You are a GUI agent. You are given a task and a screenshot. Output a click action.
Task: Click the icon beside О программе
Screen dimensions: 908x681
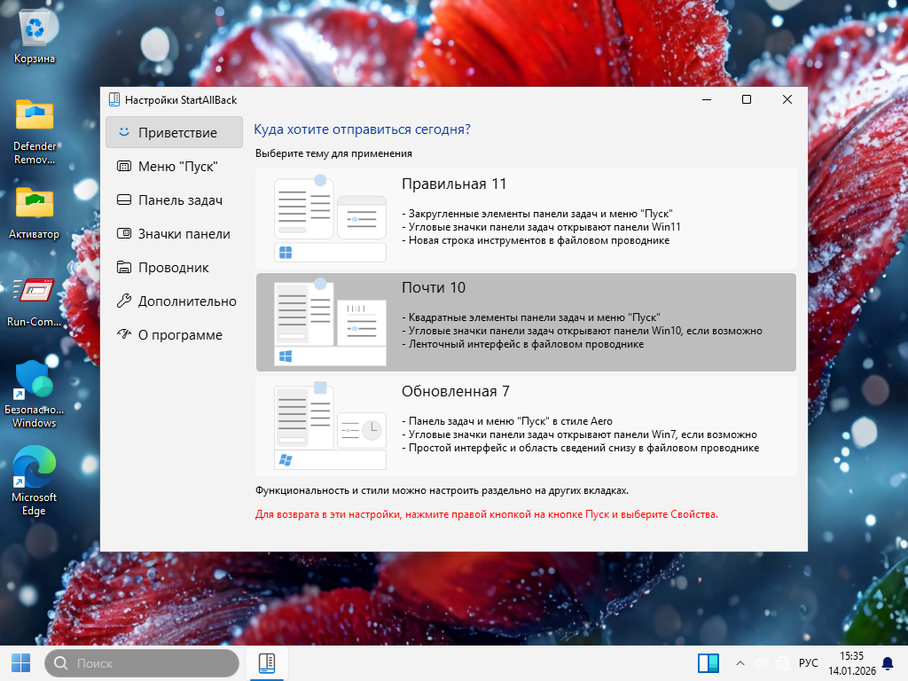click(x=124, y=334)
